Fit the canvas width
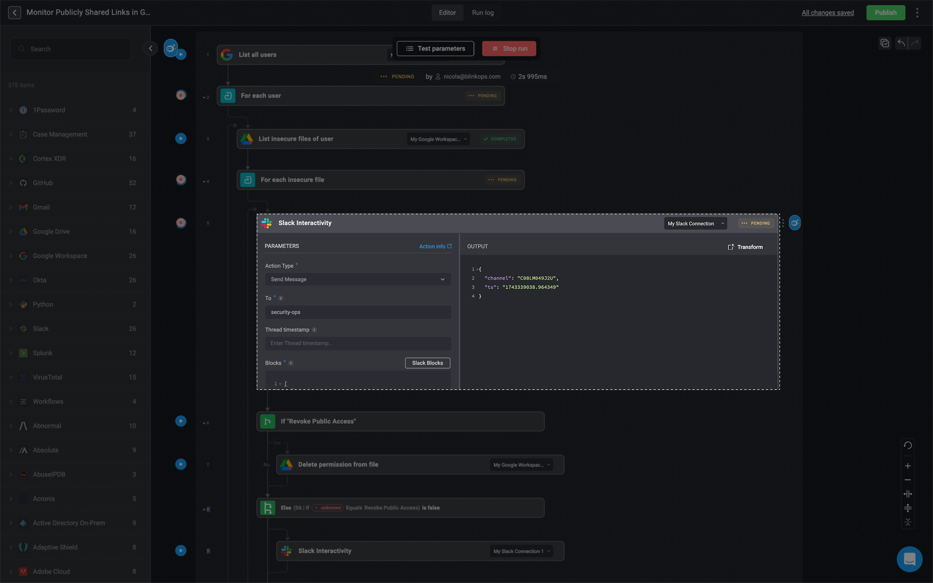Viewport: 933px width, 583px height. 908,494
